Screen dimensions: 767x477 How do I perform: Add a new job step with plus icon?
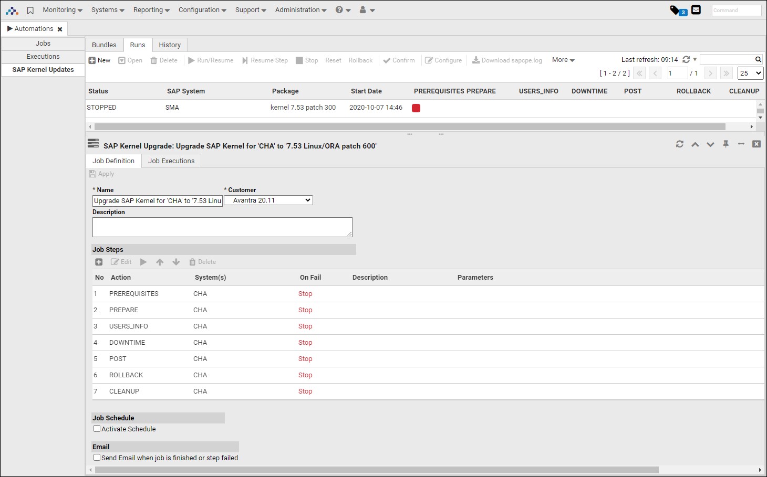pyautogui.click(x=99, y=262)
